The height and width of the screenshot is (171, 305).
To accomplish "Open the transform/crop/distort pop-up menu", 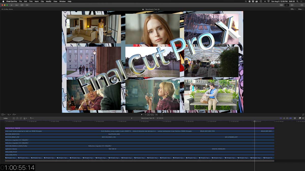I will [3, 115].
